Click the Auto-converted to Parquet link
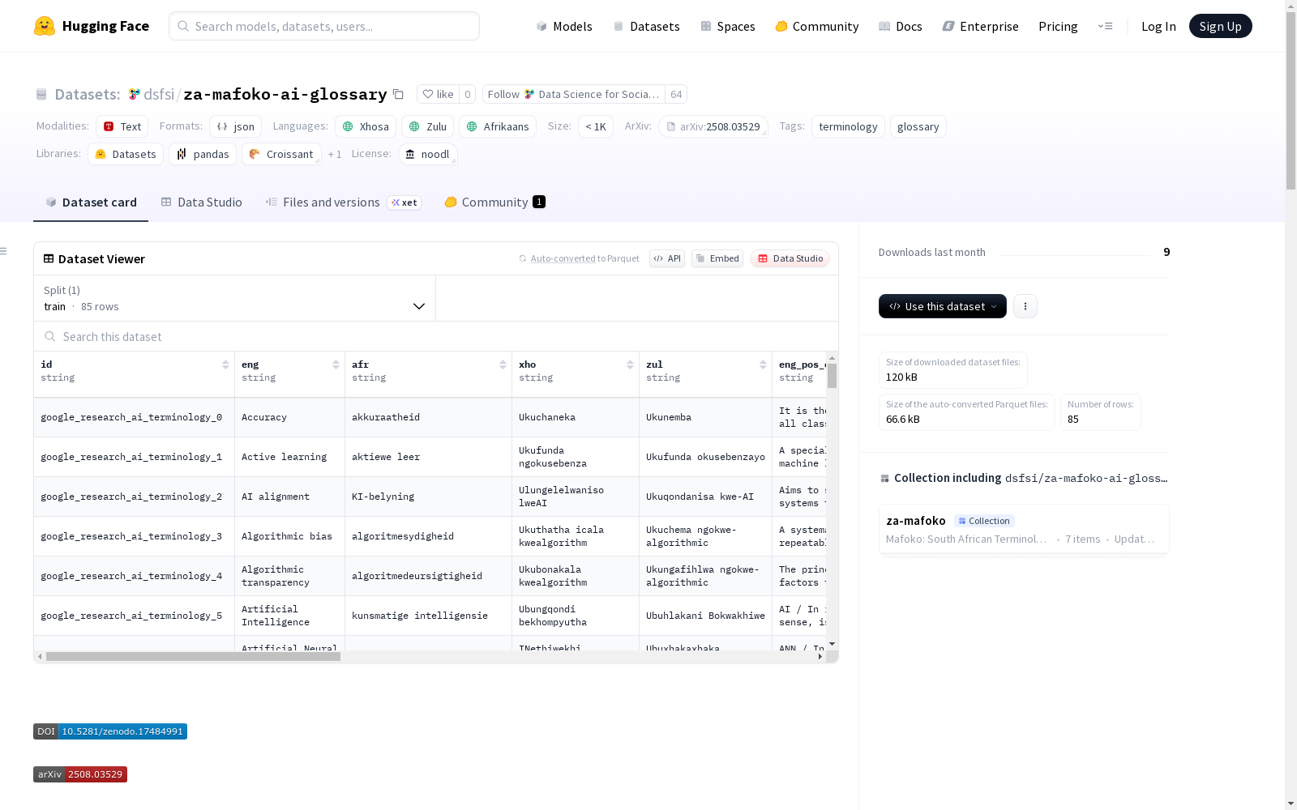1297x810 pixels. 579,258
